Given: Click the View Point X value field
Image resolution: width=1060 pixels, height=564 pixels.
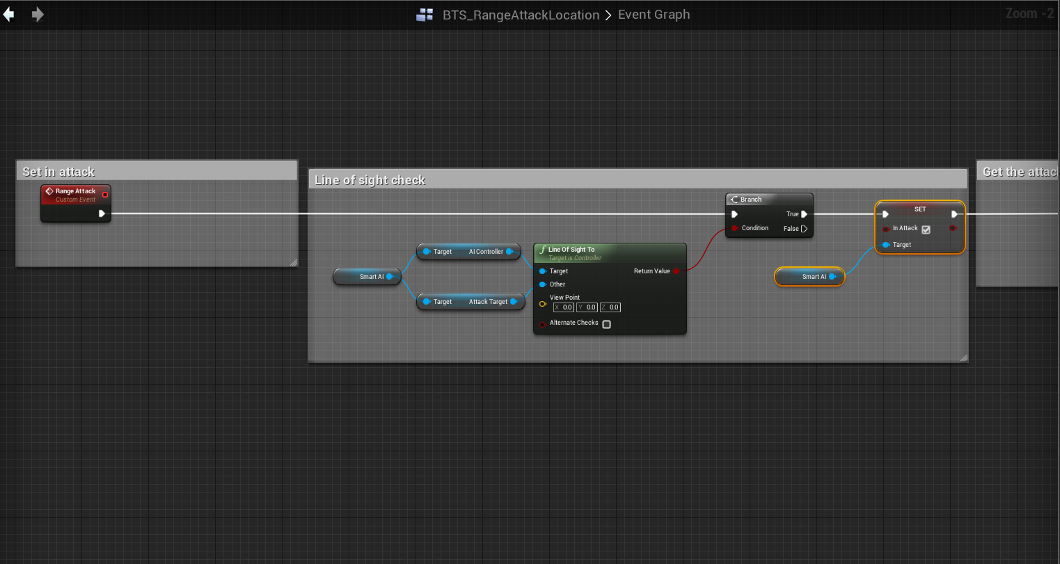Looking at the screenshot, I should (564, 307).
